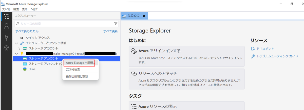Open the Explorer view in the activity bar
This screenshot has height=110, width=304.
coord(7,17)
